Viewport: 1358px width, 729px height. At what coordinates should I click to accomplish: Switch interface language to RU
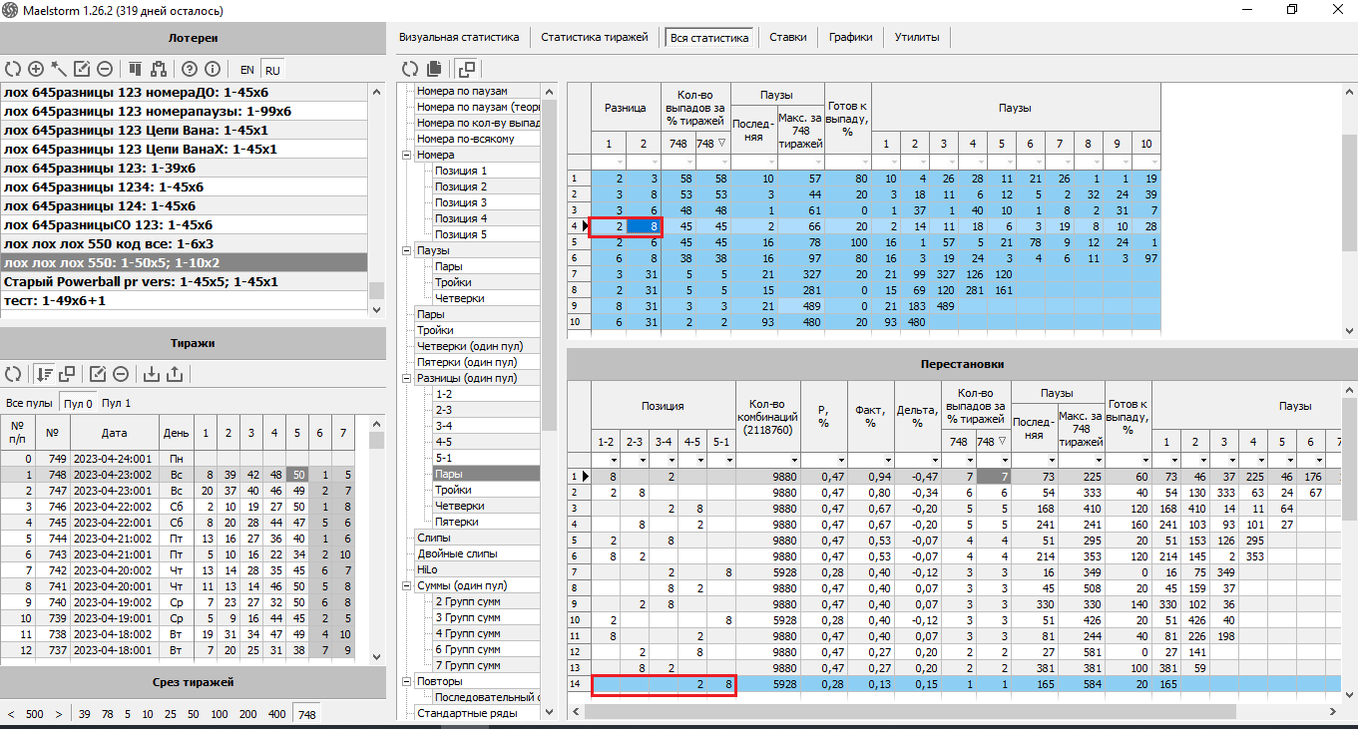(x=272, y=70)
